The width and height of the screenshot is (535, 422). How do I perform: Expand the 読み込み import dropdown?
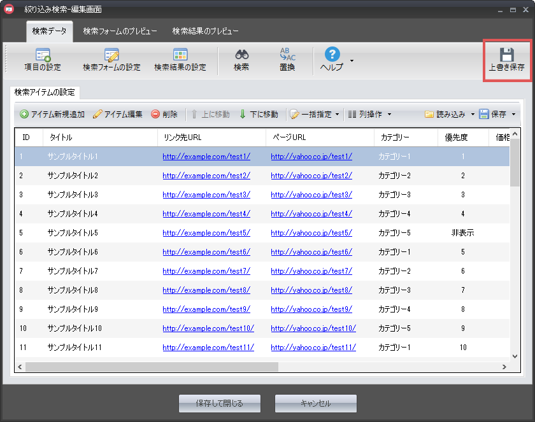point(473,115)
